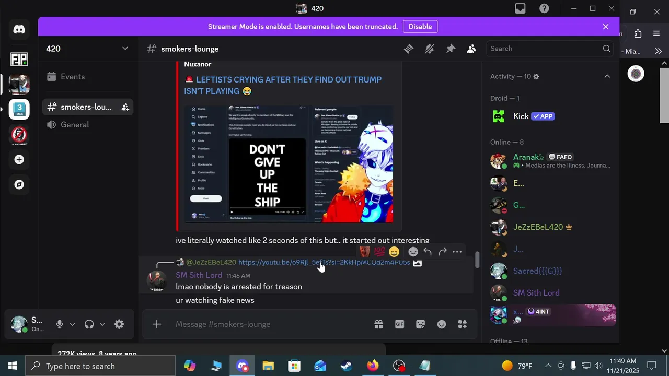
Task: Open add reaction smiley on message
Action: click(x=413, y=252)
